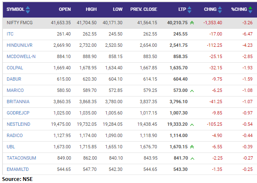Click sort arrows next to %CHNG header

250,9
